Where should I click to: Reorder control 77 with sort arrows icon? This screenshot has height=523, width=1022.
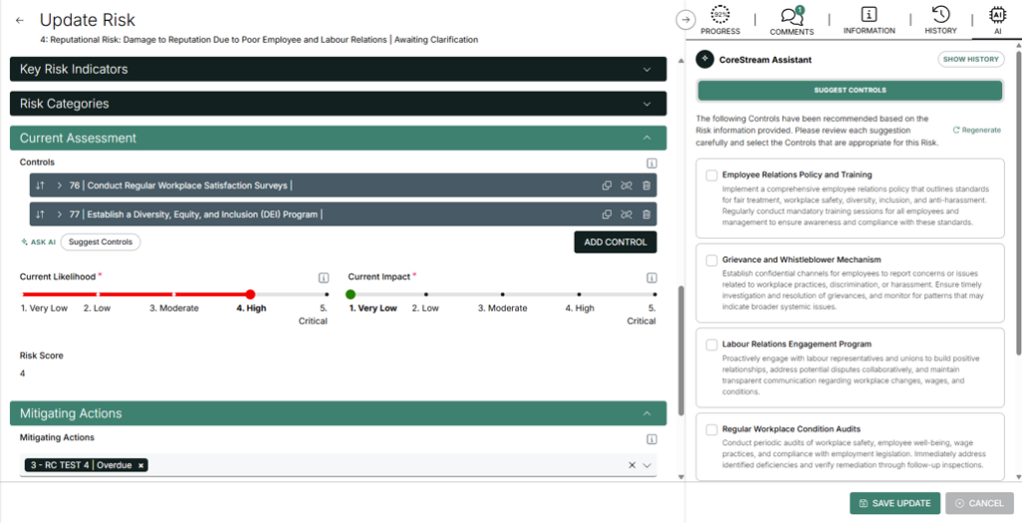click(x=40, y=215)
